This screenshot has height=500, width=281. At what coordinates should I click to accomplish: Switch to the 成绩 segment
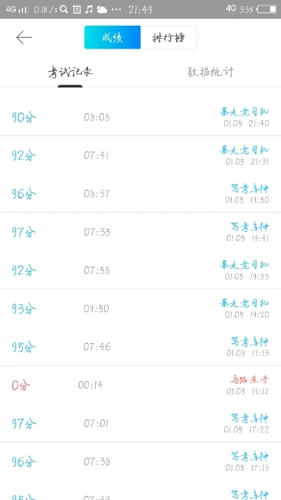point(112,37)
